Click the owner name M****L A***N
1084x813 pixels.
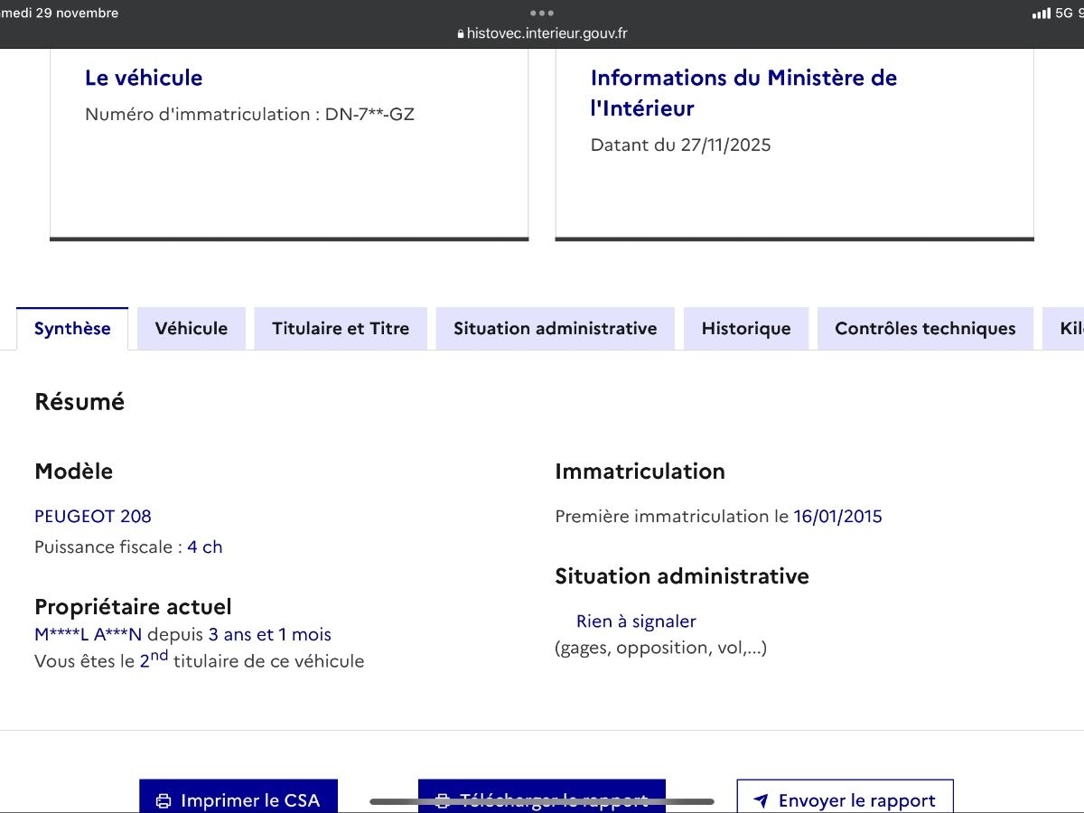click(89, 635)
